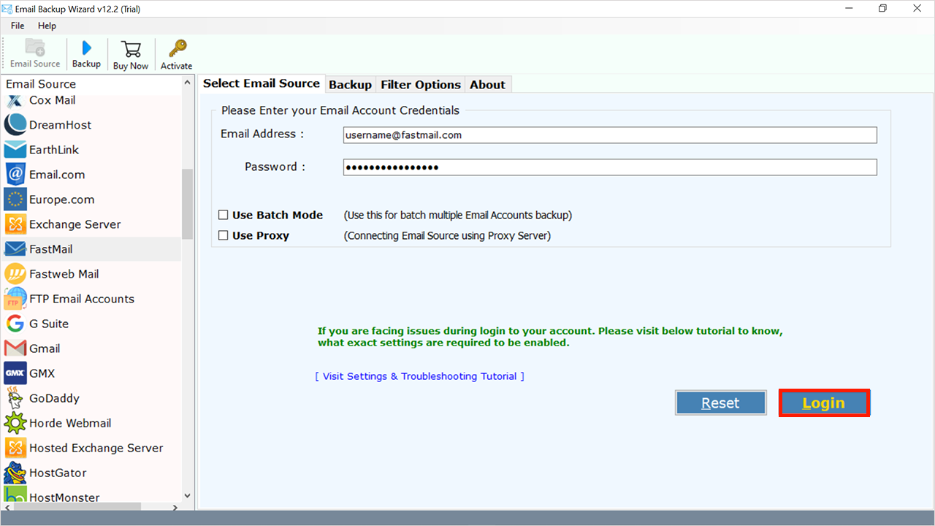Select the Exchange Server icon

pyautogui.click(x=15, y=224)
